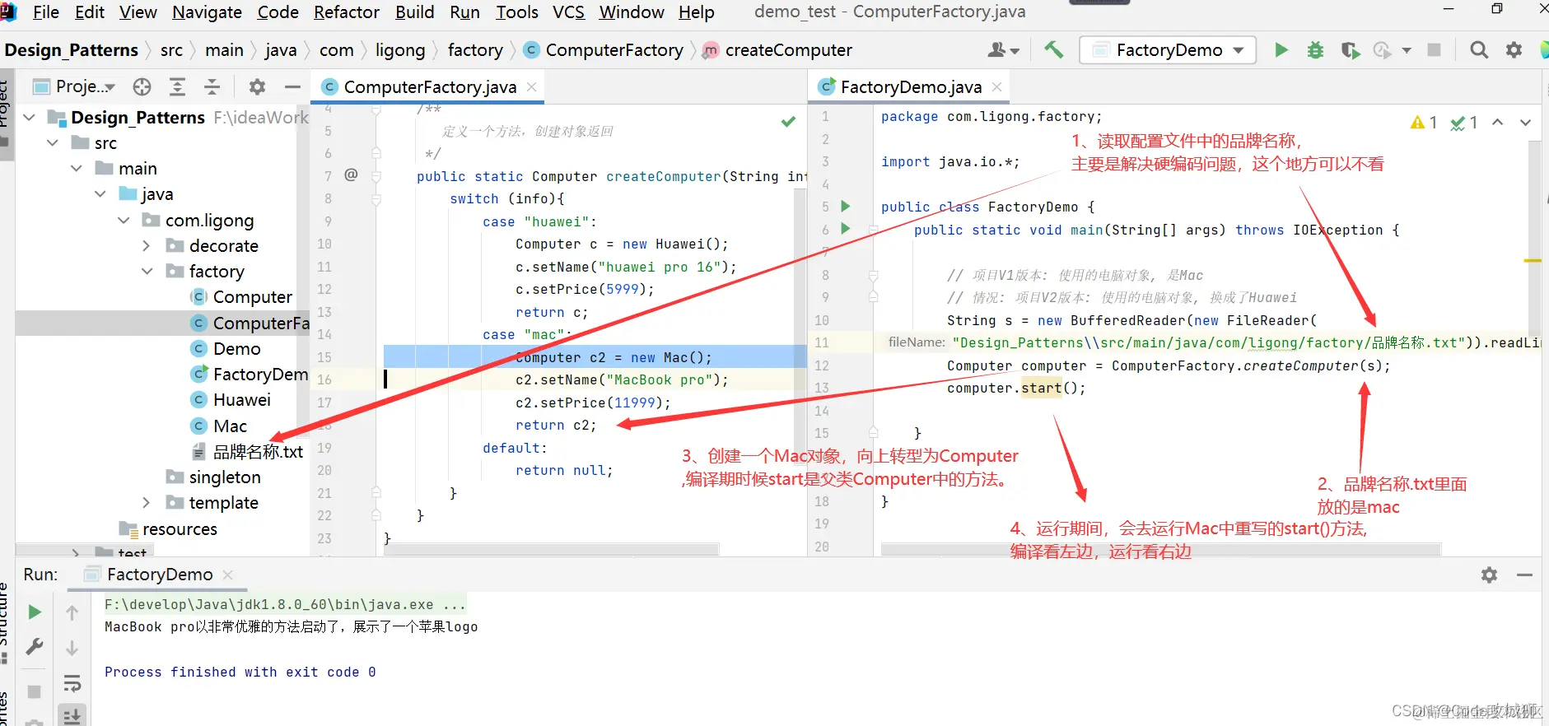Image resolution: width=1549 pixels, height=726 pixels.
Task: Open IDE settings gear in top toolbar
Action: pyautogui.click(x=1514, y=50)
